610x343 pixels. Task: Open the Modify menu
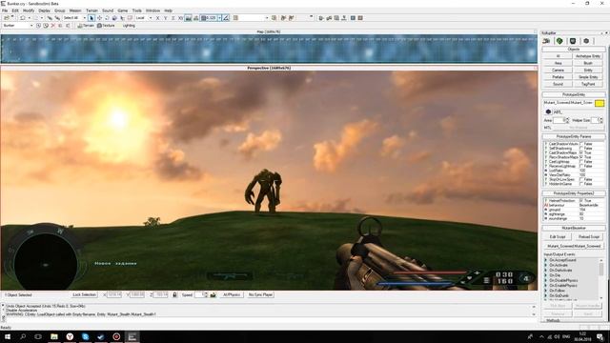29,10
